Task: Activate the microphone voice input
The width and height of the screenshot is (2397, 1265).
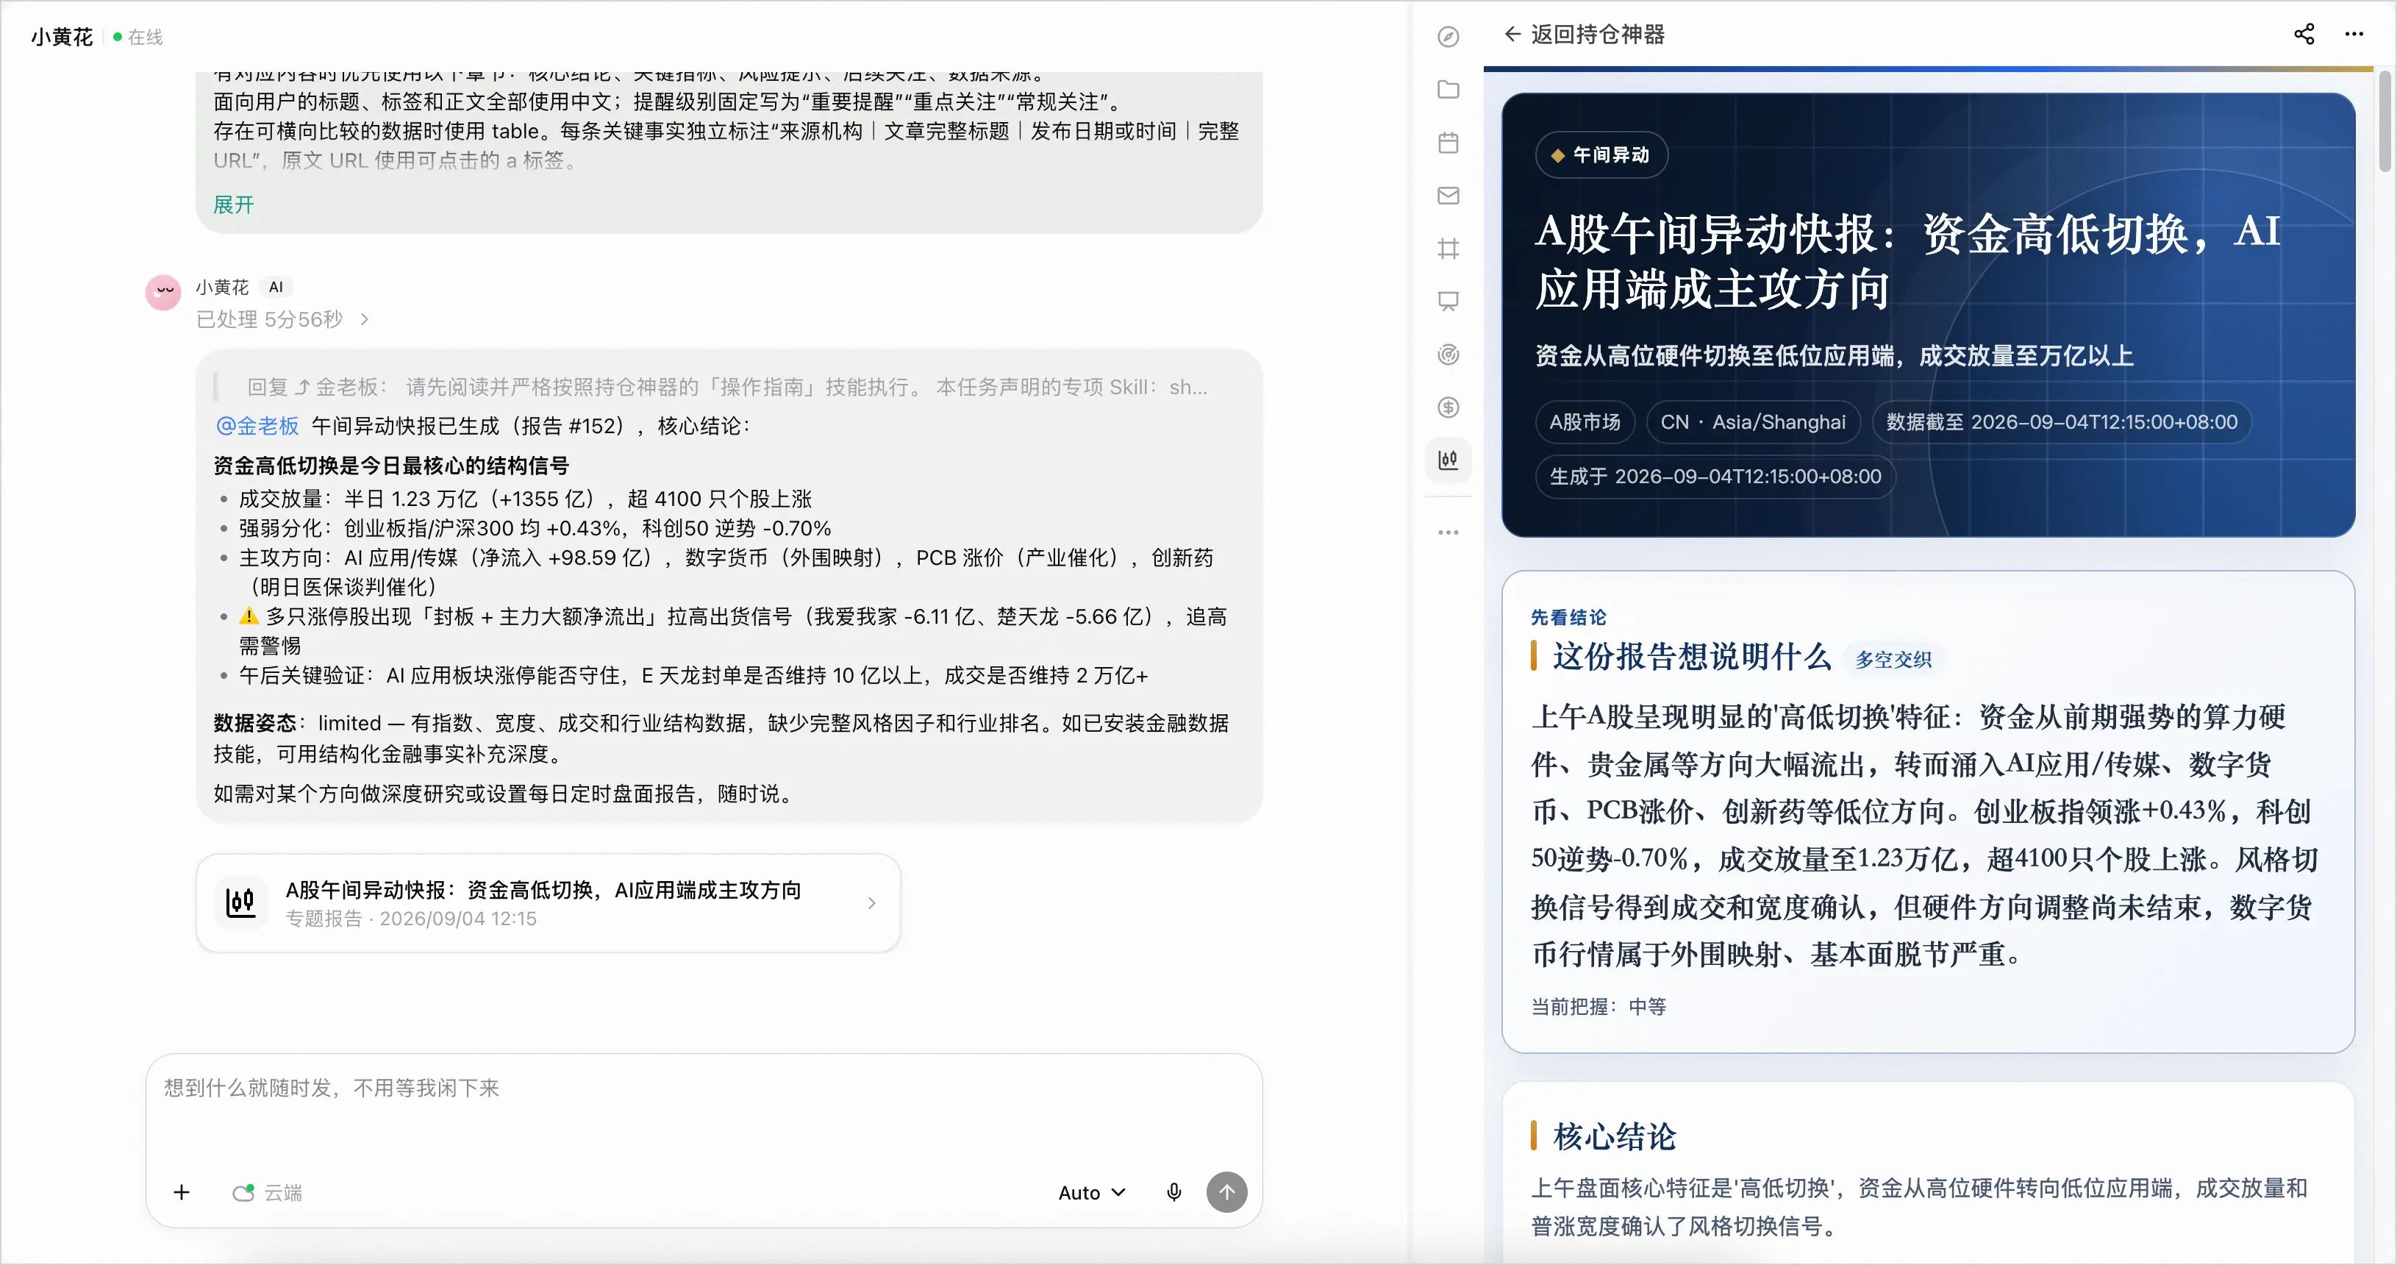Action: tap(1174, 1192)
